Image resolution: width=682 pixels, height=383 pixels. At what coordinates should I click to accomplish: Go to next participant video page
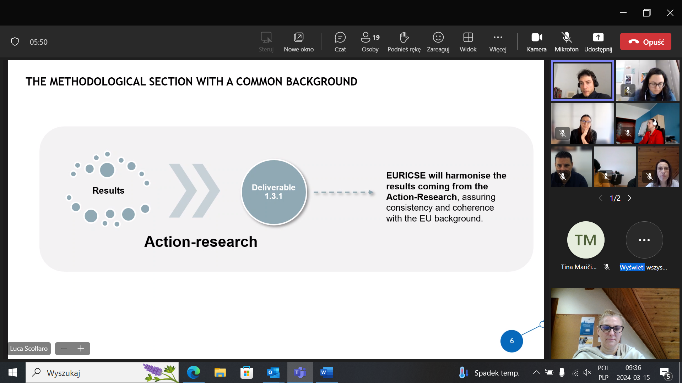[629, 198]
